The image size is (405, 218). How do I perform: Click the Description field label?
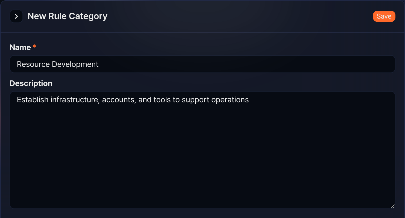coord(31,83)
